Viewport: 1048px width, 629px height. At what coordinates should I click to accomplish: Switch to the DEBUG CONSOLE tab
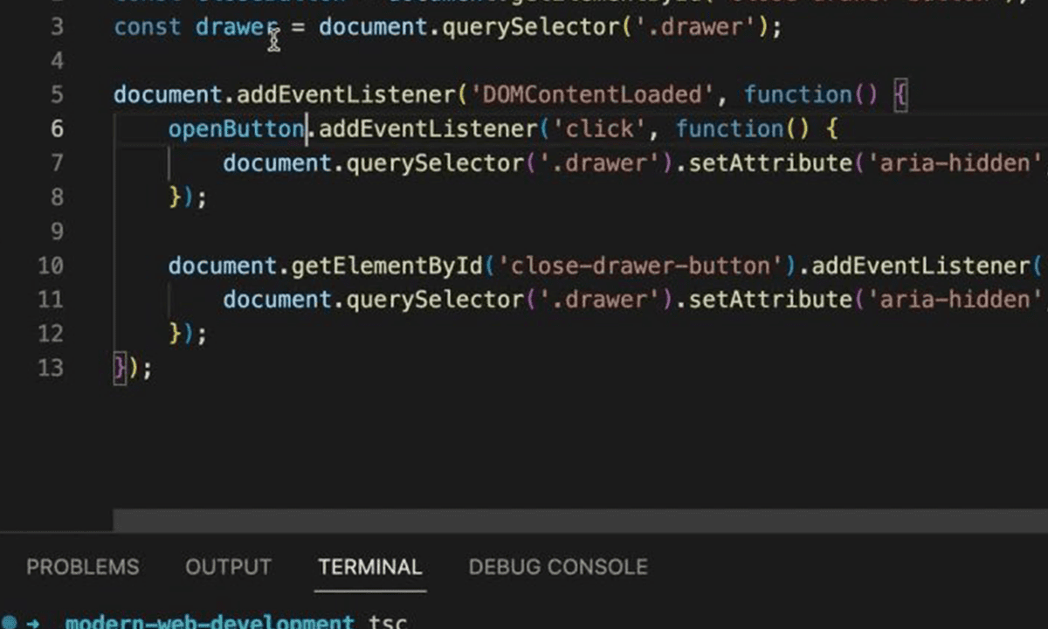pyautogui.click(x=557, y=567)
